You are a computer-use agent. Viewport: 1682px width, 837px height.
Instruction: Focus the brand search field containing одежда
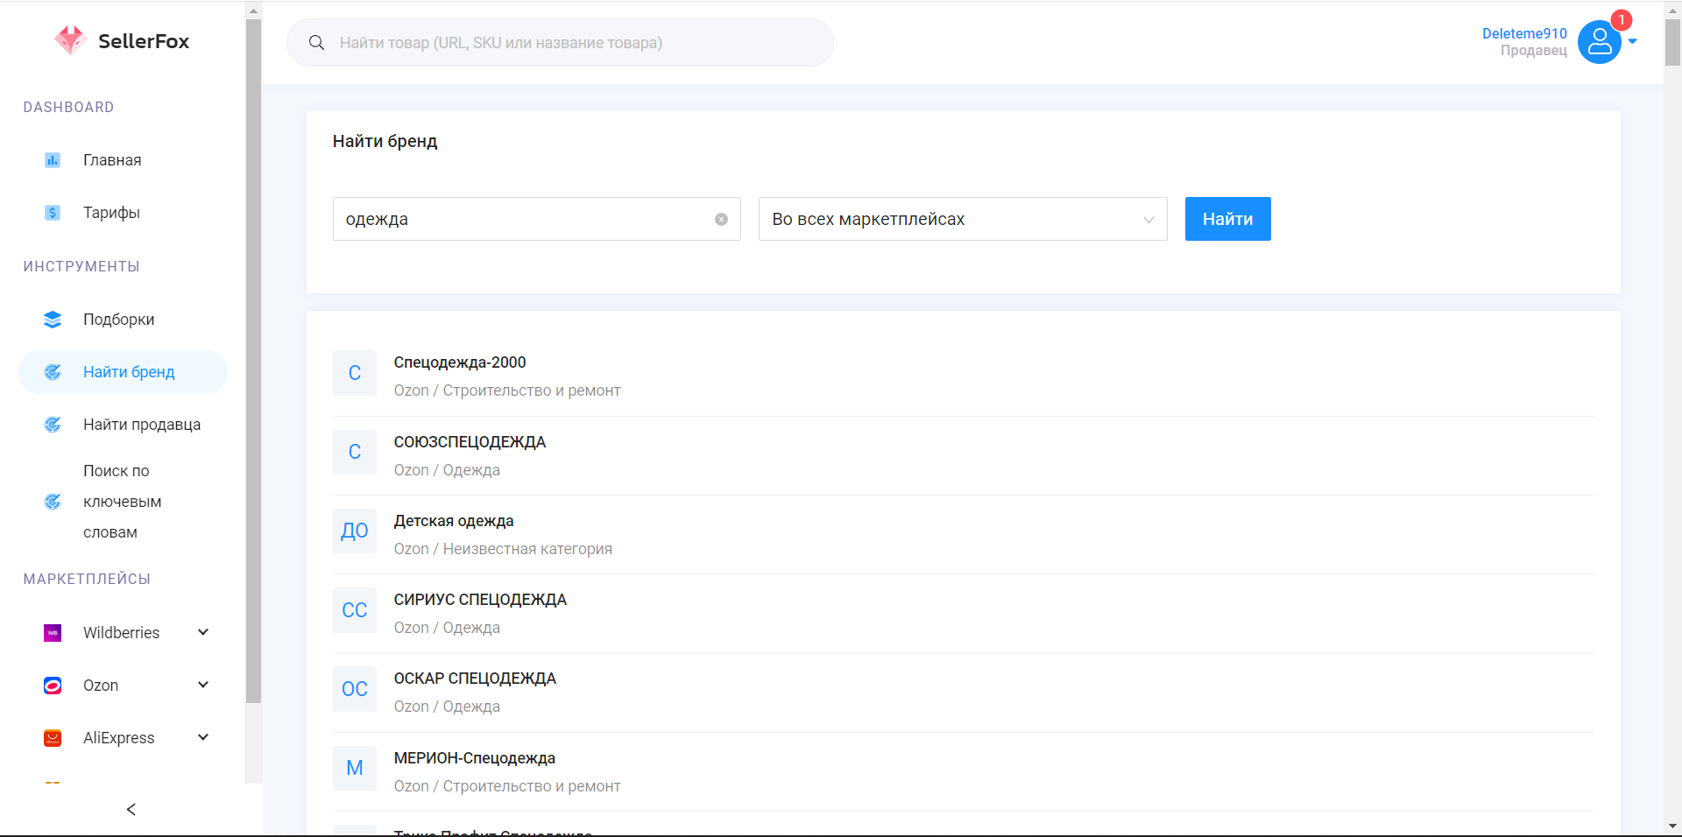[536, 219]
